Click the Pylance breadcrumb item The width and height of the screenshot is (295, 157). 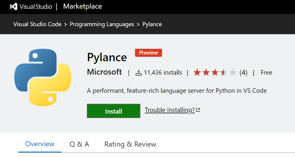pos(152,24)
